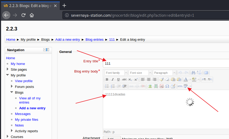Apply italic formatting in editor toolbar
Viewport: 229px width, 139px height.
[113, 80]
